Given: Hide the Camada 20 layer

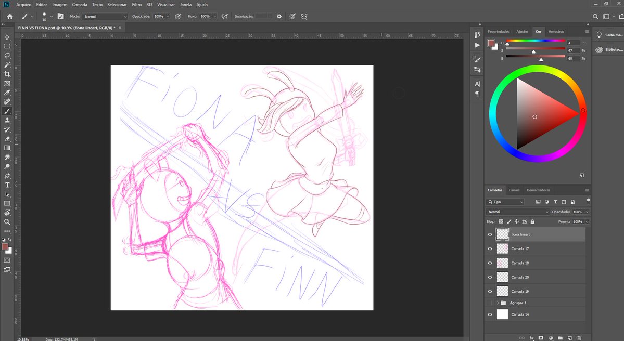Looking at the screenshot, I should pyautogui.click(x=490, y=278).
